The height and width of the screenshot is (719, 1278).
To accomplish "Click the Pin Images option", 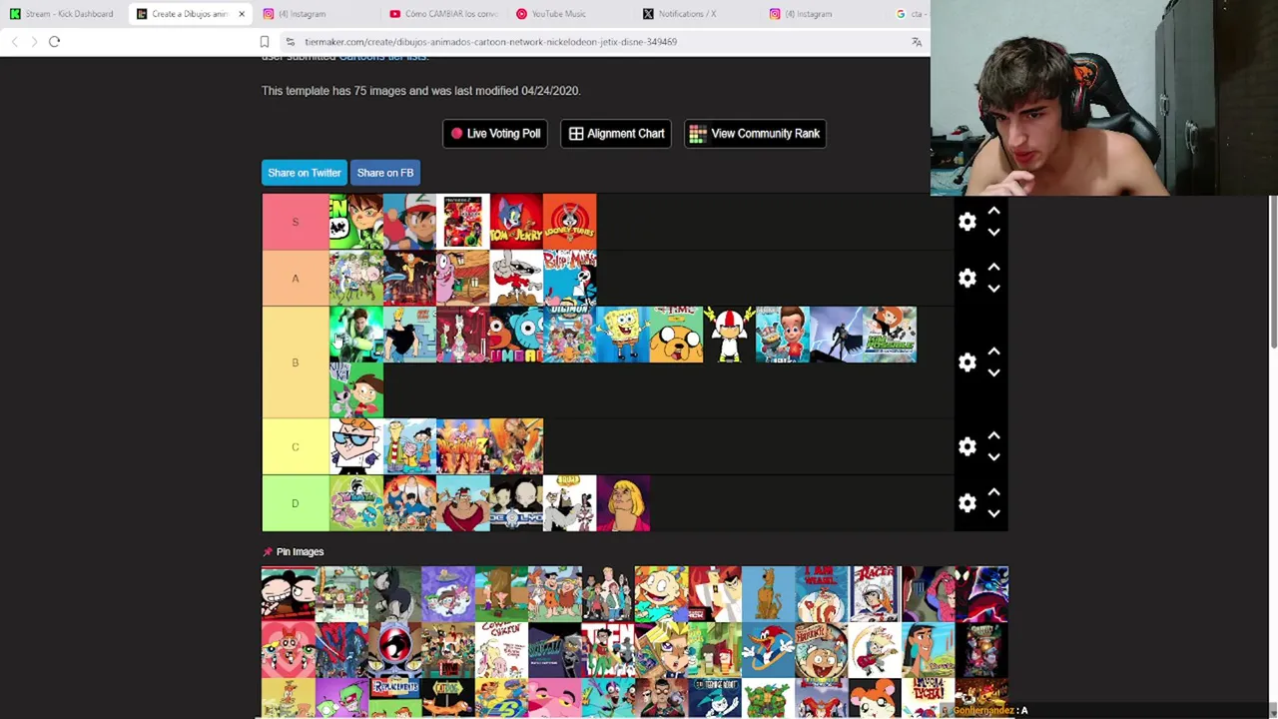I will [293, 551].
